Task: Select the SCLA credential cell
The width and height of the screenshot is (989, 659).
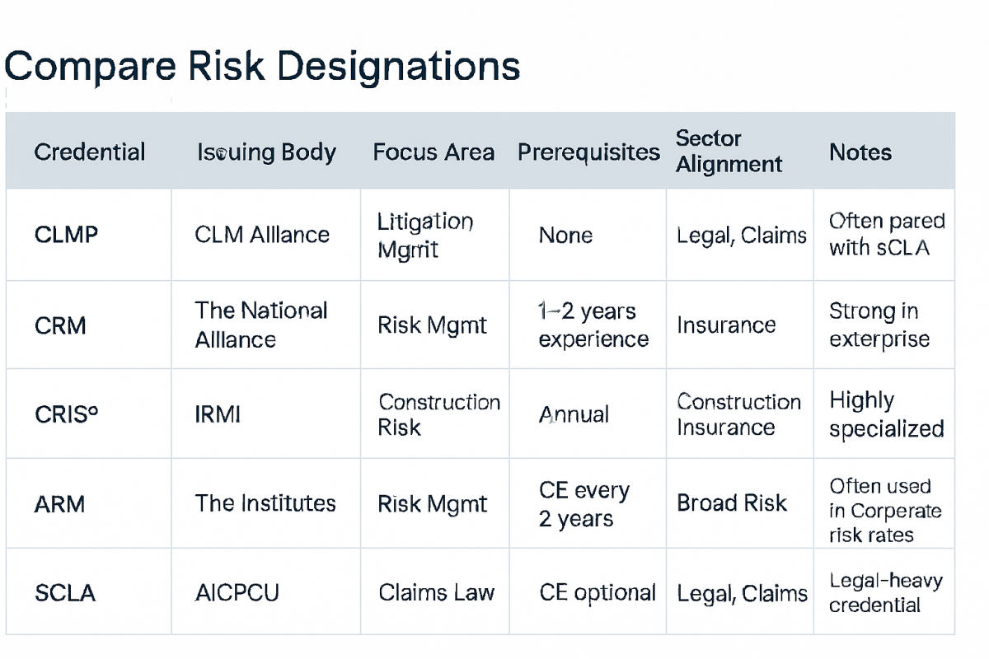Action: (x=65, y=592)
